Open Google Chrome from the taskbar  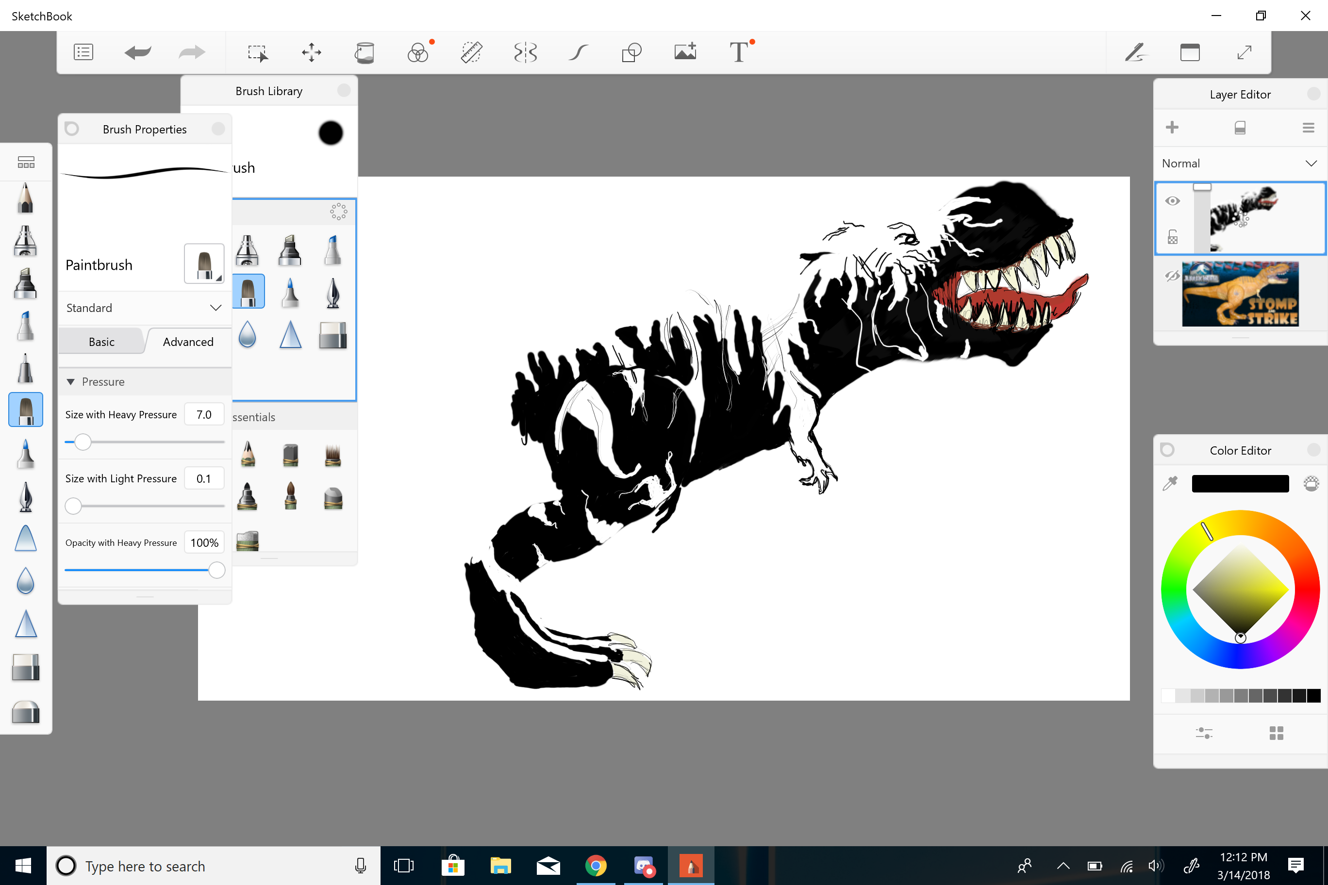596,865
